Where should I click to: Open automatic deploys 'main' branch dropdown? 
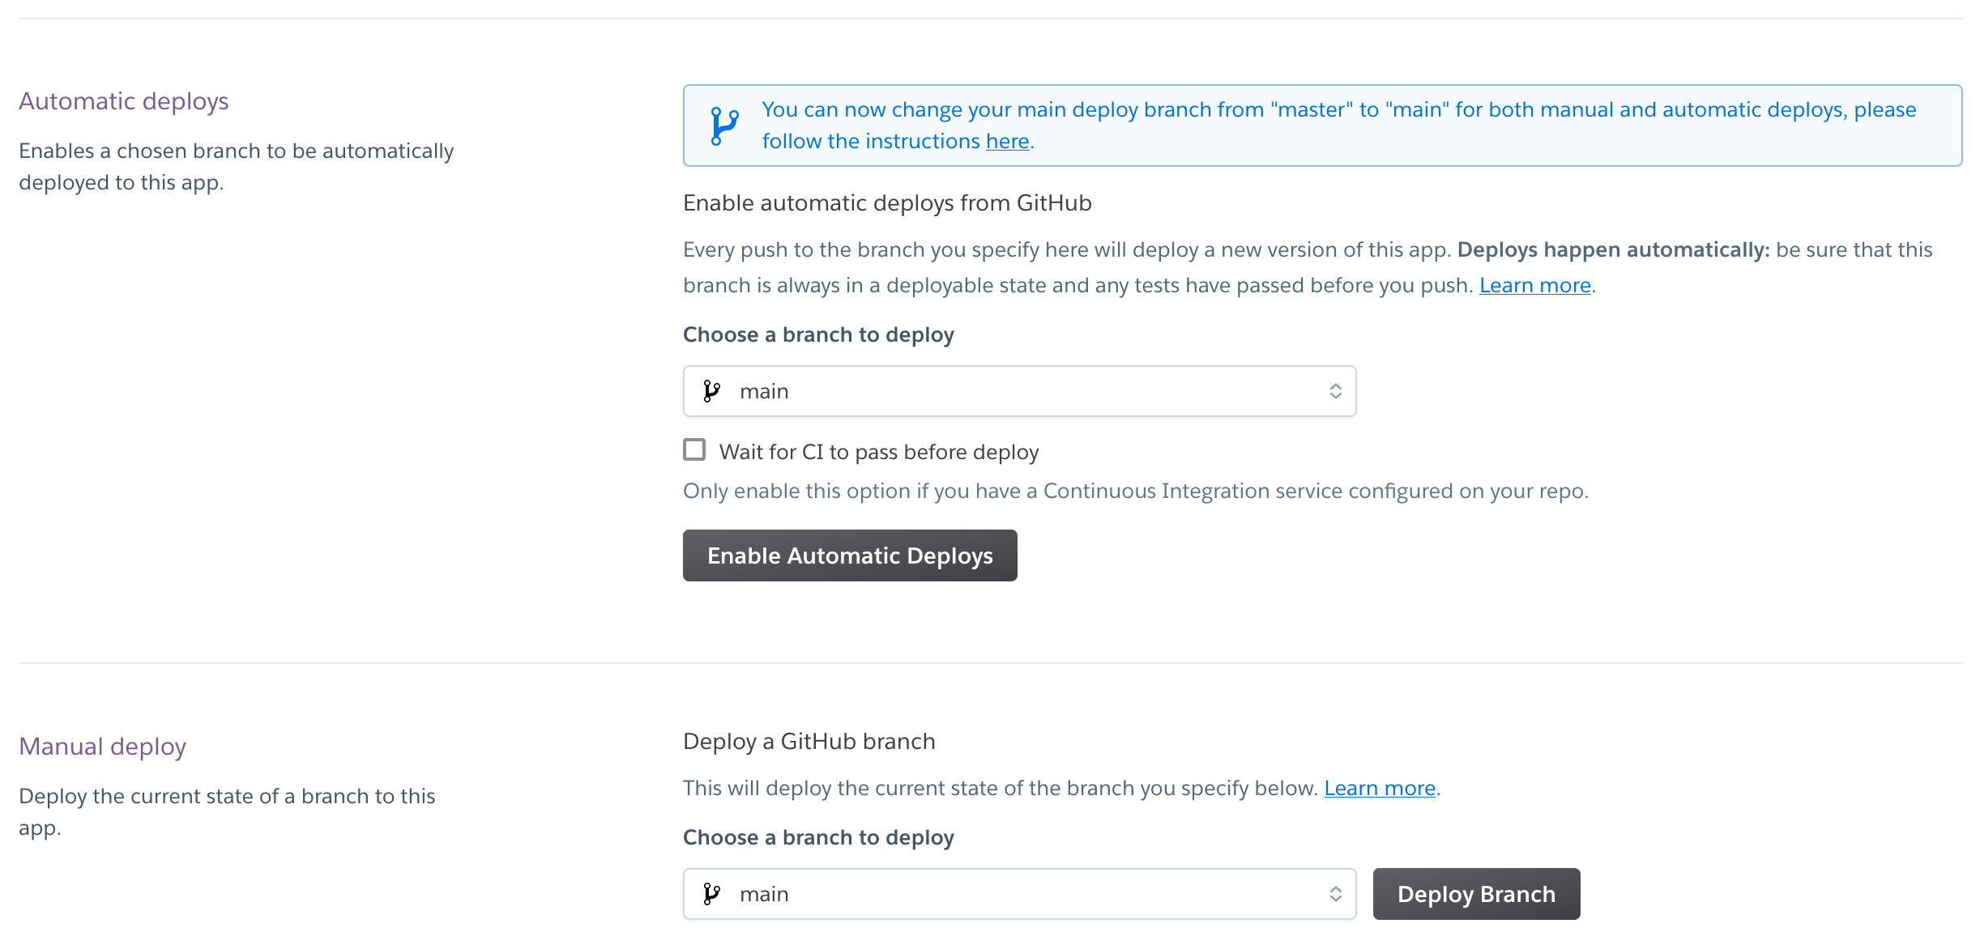1019,391
